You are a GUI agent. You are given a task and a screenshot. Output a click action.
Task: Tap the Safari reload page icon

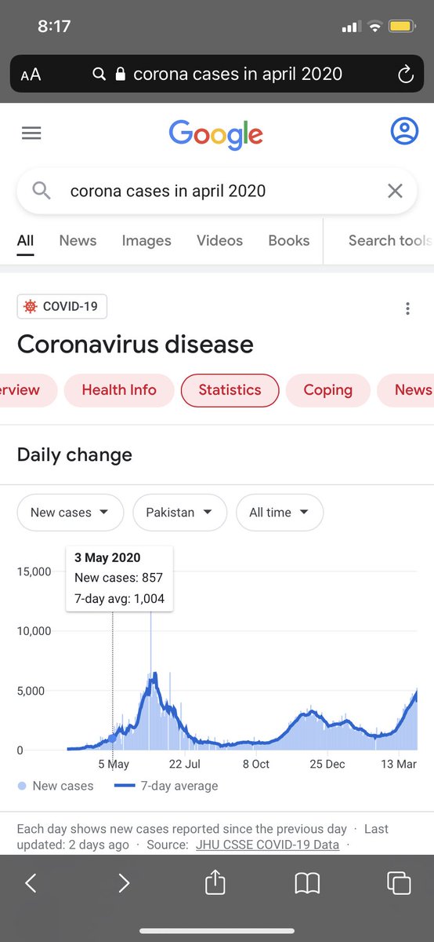coord(405,75)
